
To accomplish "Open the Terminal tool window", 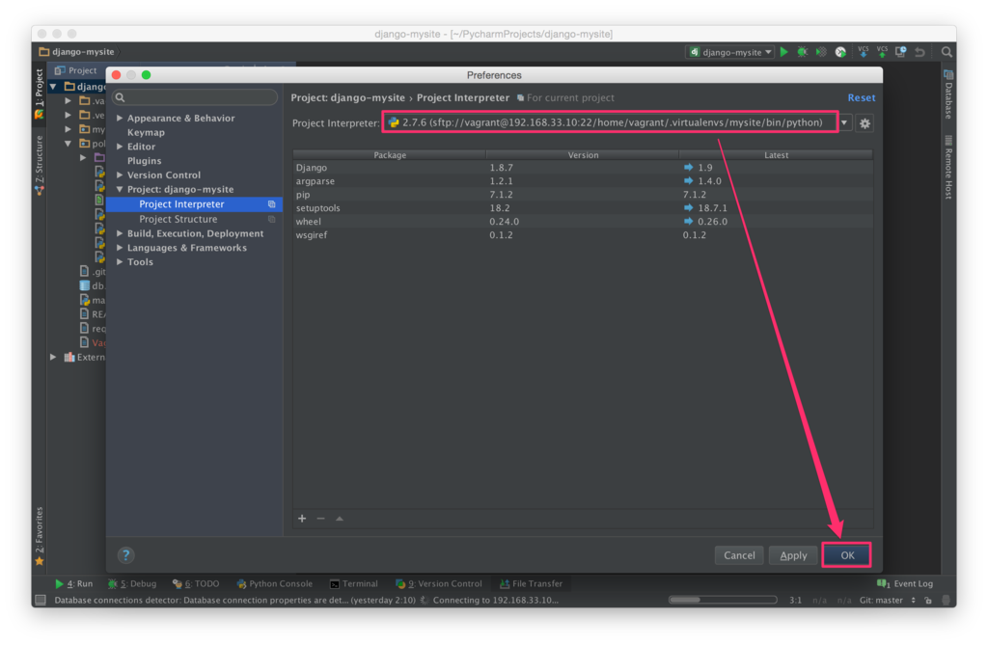I will 354,584.
